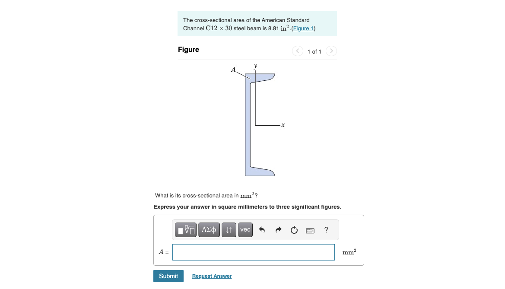Submit the answer

[x=168, y=276]
